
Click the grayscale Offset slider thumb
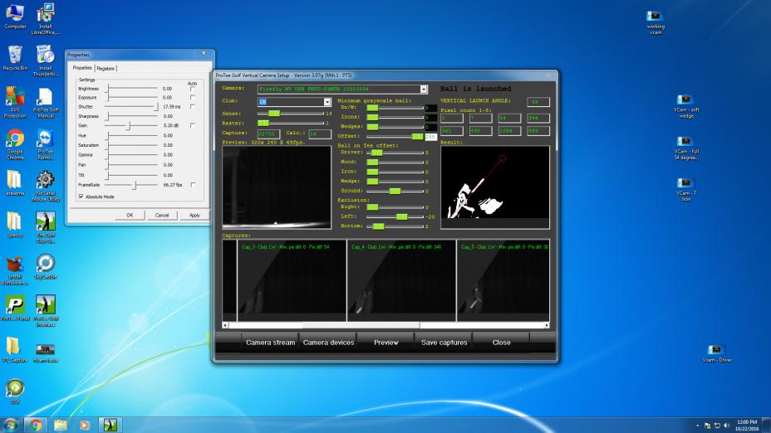click(417, 137)
